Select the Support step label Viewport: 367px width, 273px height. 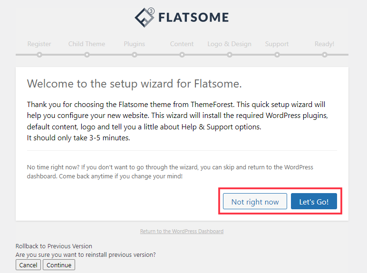(277, 44)
